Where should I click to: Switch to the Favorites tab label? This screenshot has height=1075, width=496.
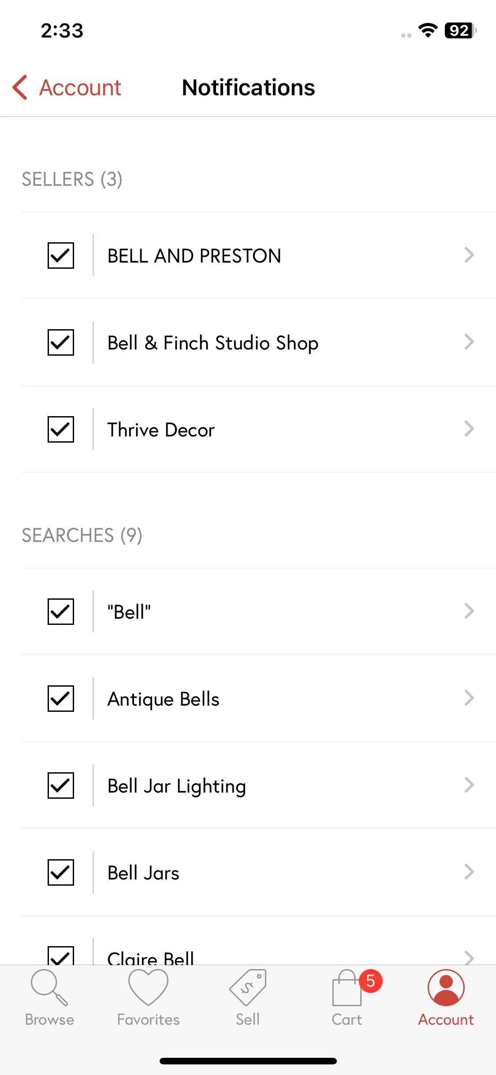[x=148, y=1019]
